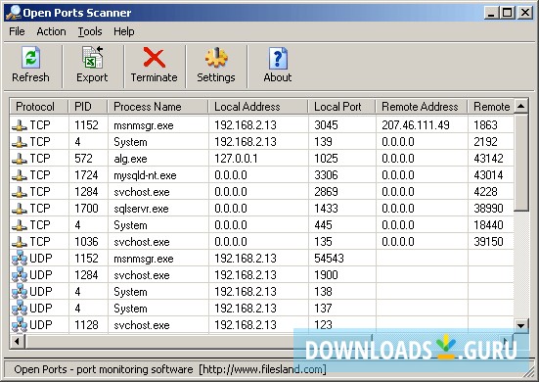Sort by the Local Address column header

tap(258, 107)
